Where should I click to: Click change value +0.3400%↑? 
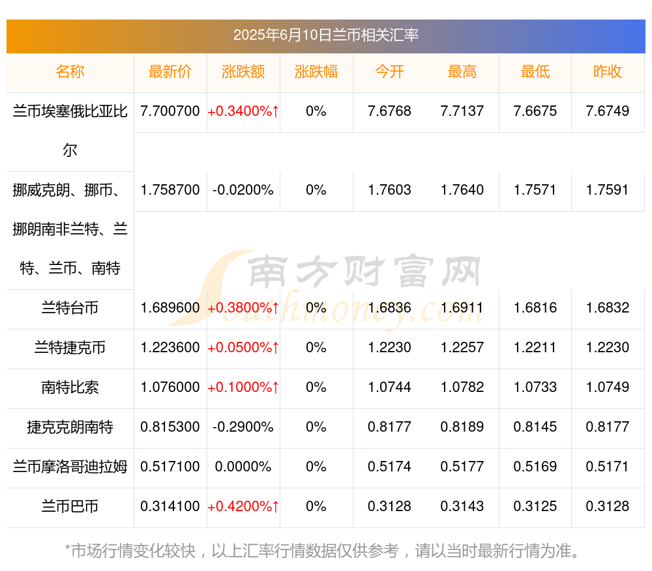point(243,111)
